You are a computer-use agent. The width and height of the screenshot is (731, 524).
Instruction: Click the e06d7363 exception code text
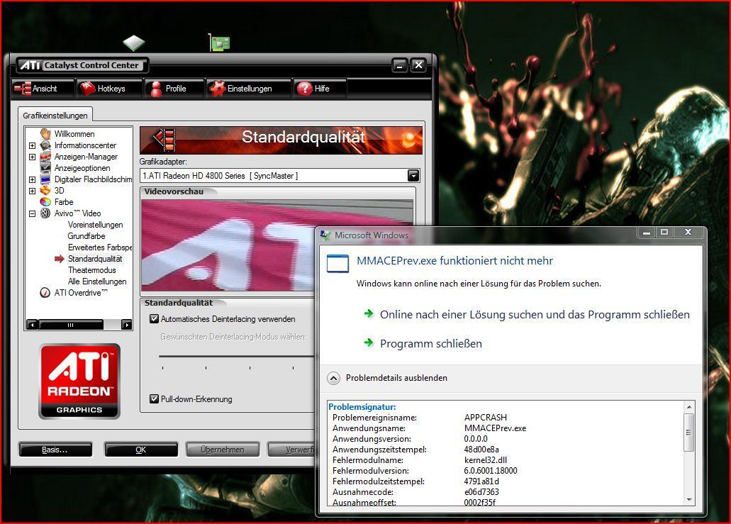pyautogui.click(x=481, y=492)
